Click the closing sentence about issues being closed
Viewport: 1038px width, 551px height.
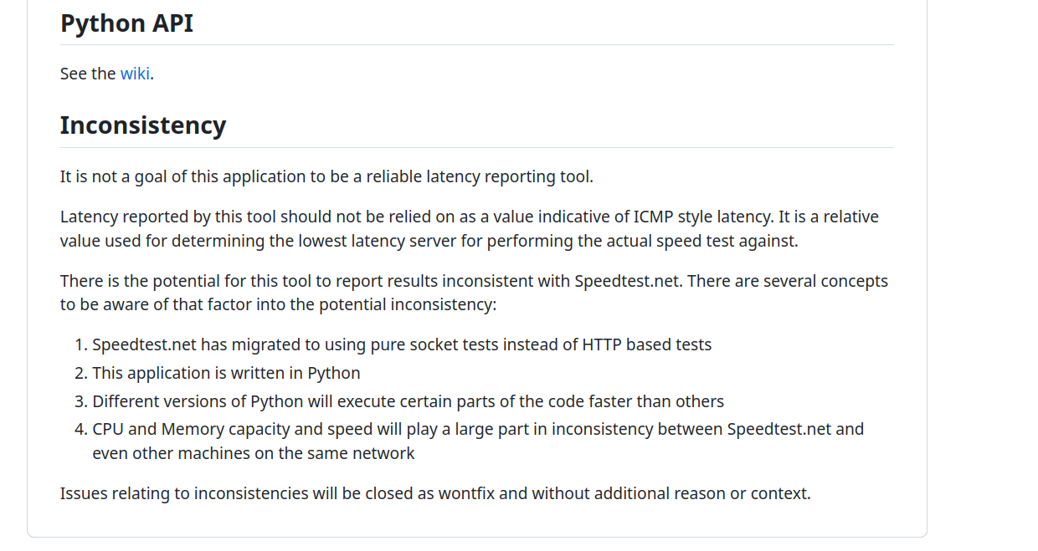435,493
